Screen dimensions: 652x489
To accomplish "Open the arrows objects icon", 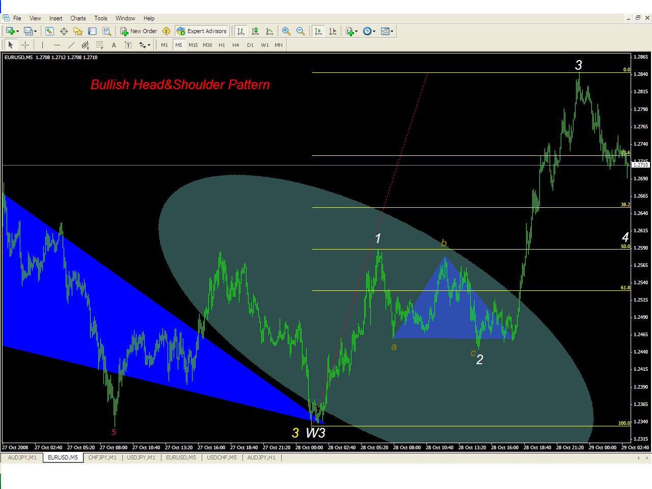I will [x=143, y=45].
